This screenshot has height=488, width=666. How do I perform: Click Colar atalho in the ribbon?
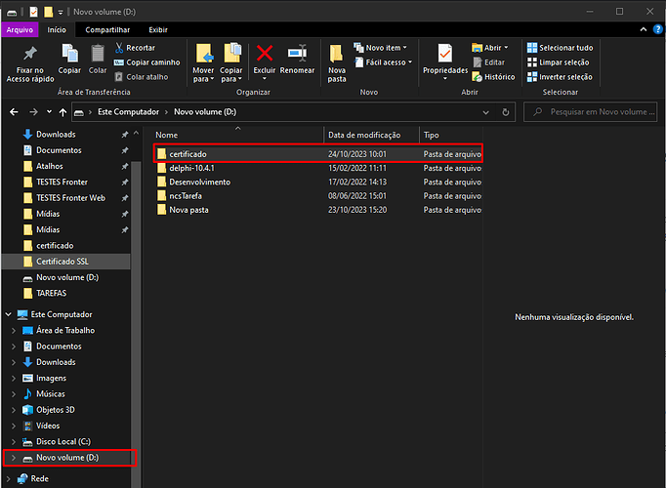(x=142, y=77)
